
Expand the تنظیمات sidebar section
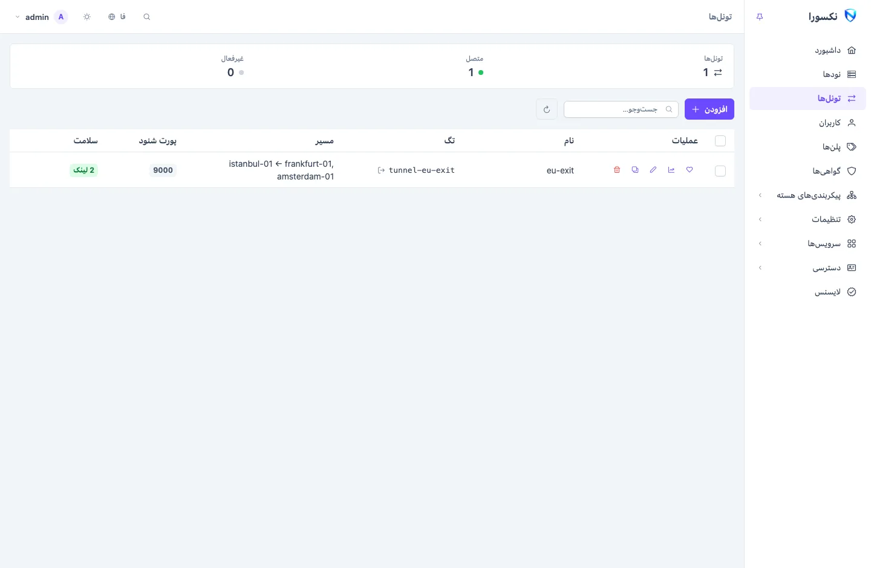tap(807, 219)
